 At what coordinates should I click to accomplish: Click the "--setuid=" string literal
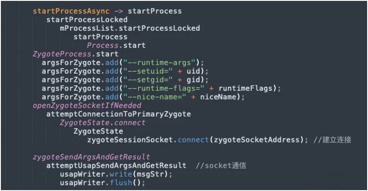coord(148,71)
